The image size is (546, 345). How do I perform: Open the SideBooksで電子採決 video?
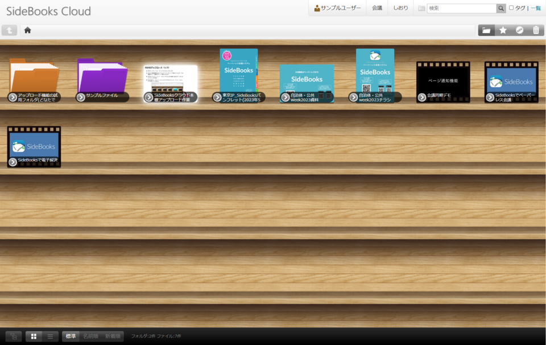click(x=34, y=147)
